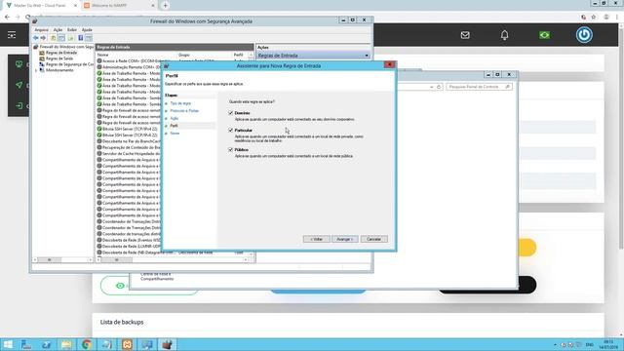Open File Explorer from the taskbar
624x351 pixels.
66,344
